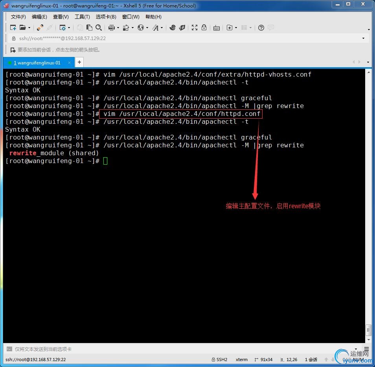Expand the Open session dropdown arrow
Viewport: 375px width, 367px height.
point(29,28)
